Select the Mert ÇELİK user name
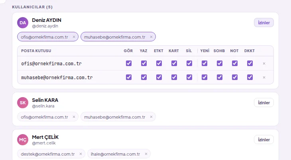The height and width of the screenshot is (160, 291). pos(45,137)
